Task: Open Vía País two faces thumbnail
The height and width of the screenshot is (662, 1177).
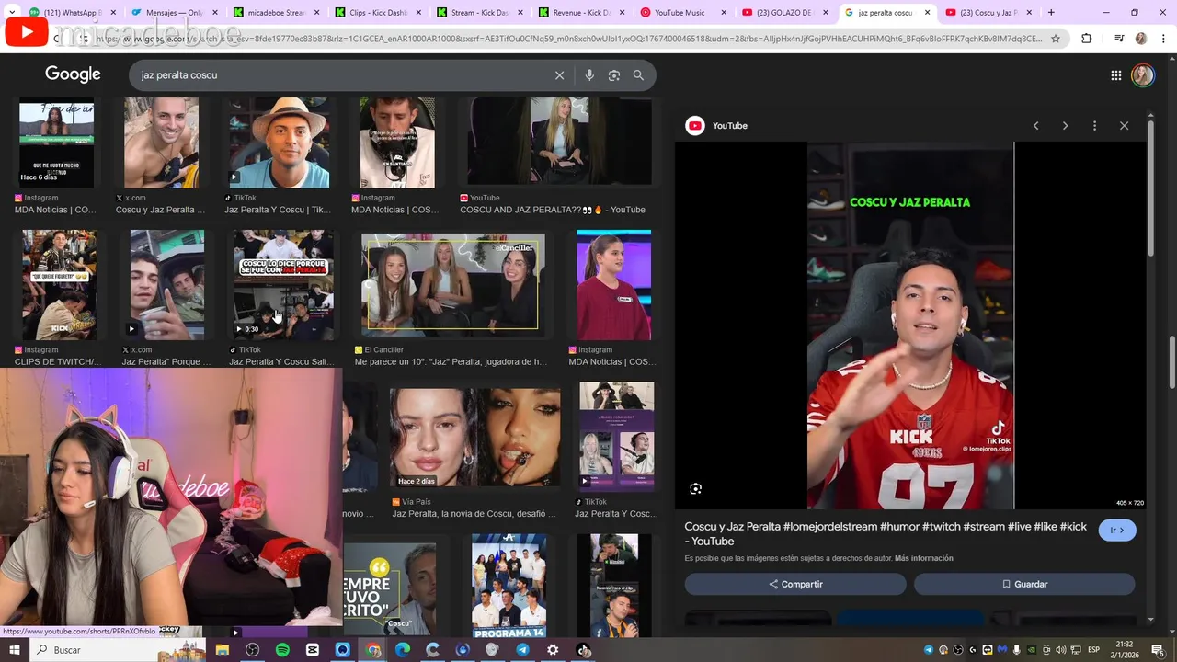Action: 474,437
